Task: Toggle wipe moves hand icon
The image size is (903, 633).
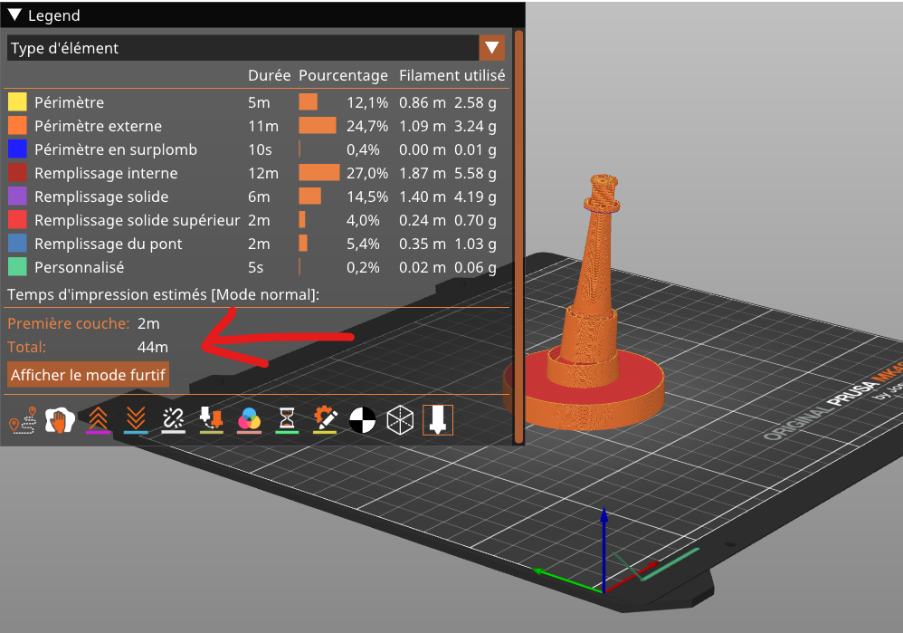Action: [x=59, y=420]
